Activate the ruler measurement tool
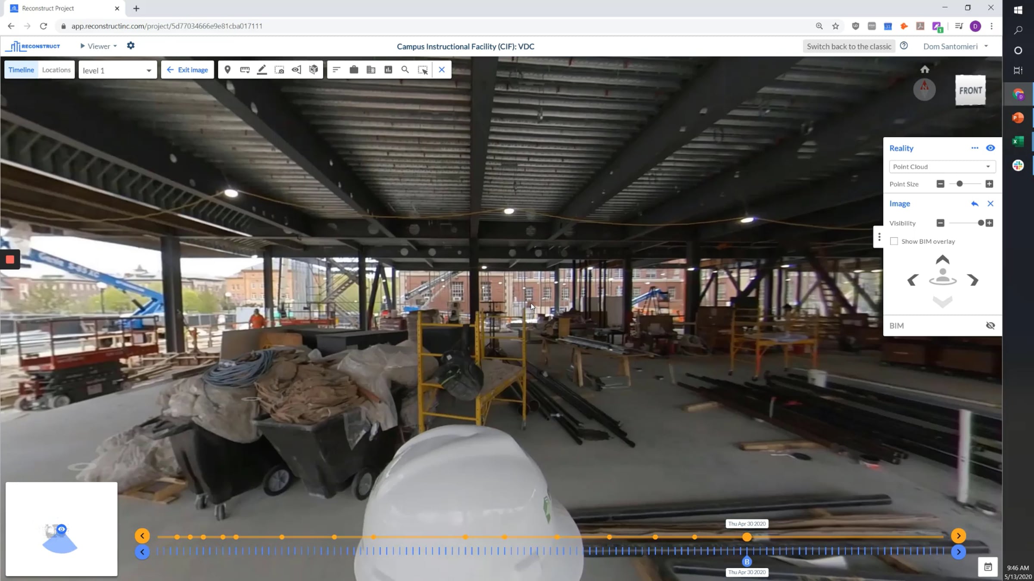Viewport: 1034px width, 581px height. [245, 70]
